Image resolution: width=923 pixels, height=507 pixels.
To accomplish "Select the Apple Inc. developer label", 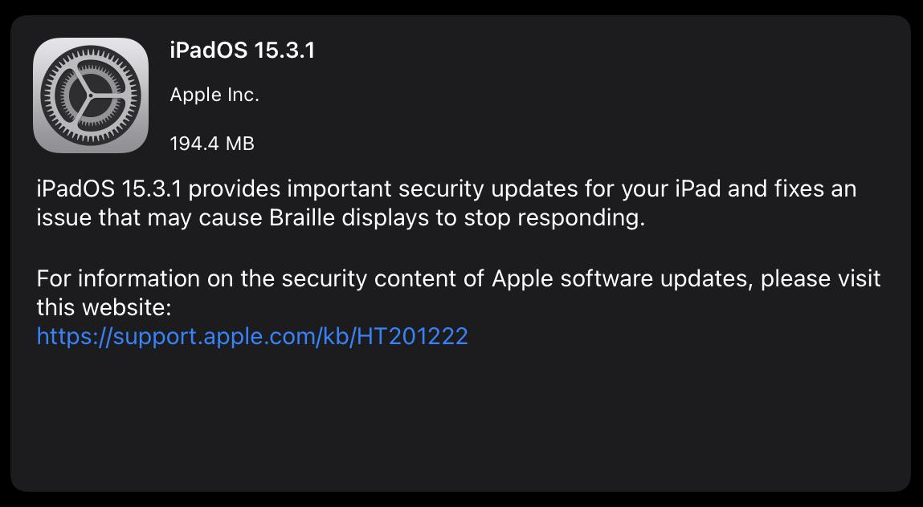I will (214, 95).
